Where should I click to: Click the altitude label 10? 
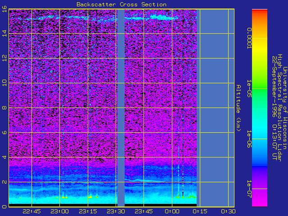click(4, 83)
